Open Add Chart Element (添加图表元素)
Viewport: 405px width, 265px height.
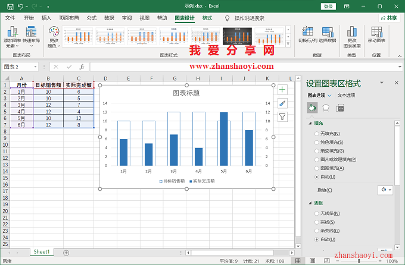coord(12,37)
